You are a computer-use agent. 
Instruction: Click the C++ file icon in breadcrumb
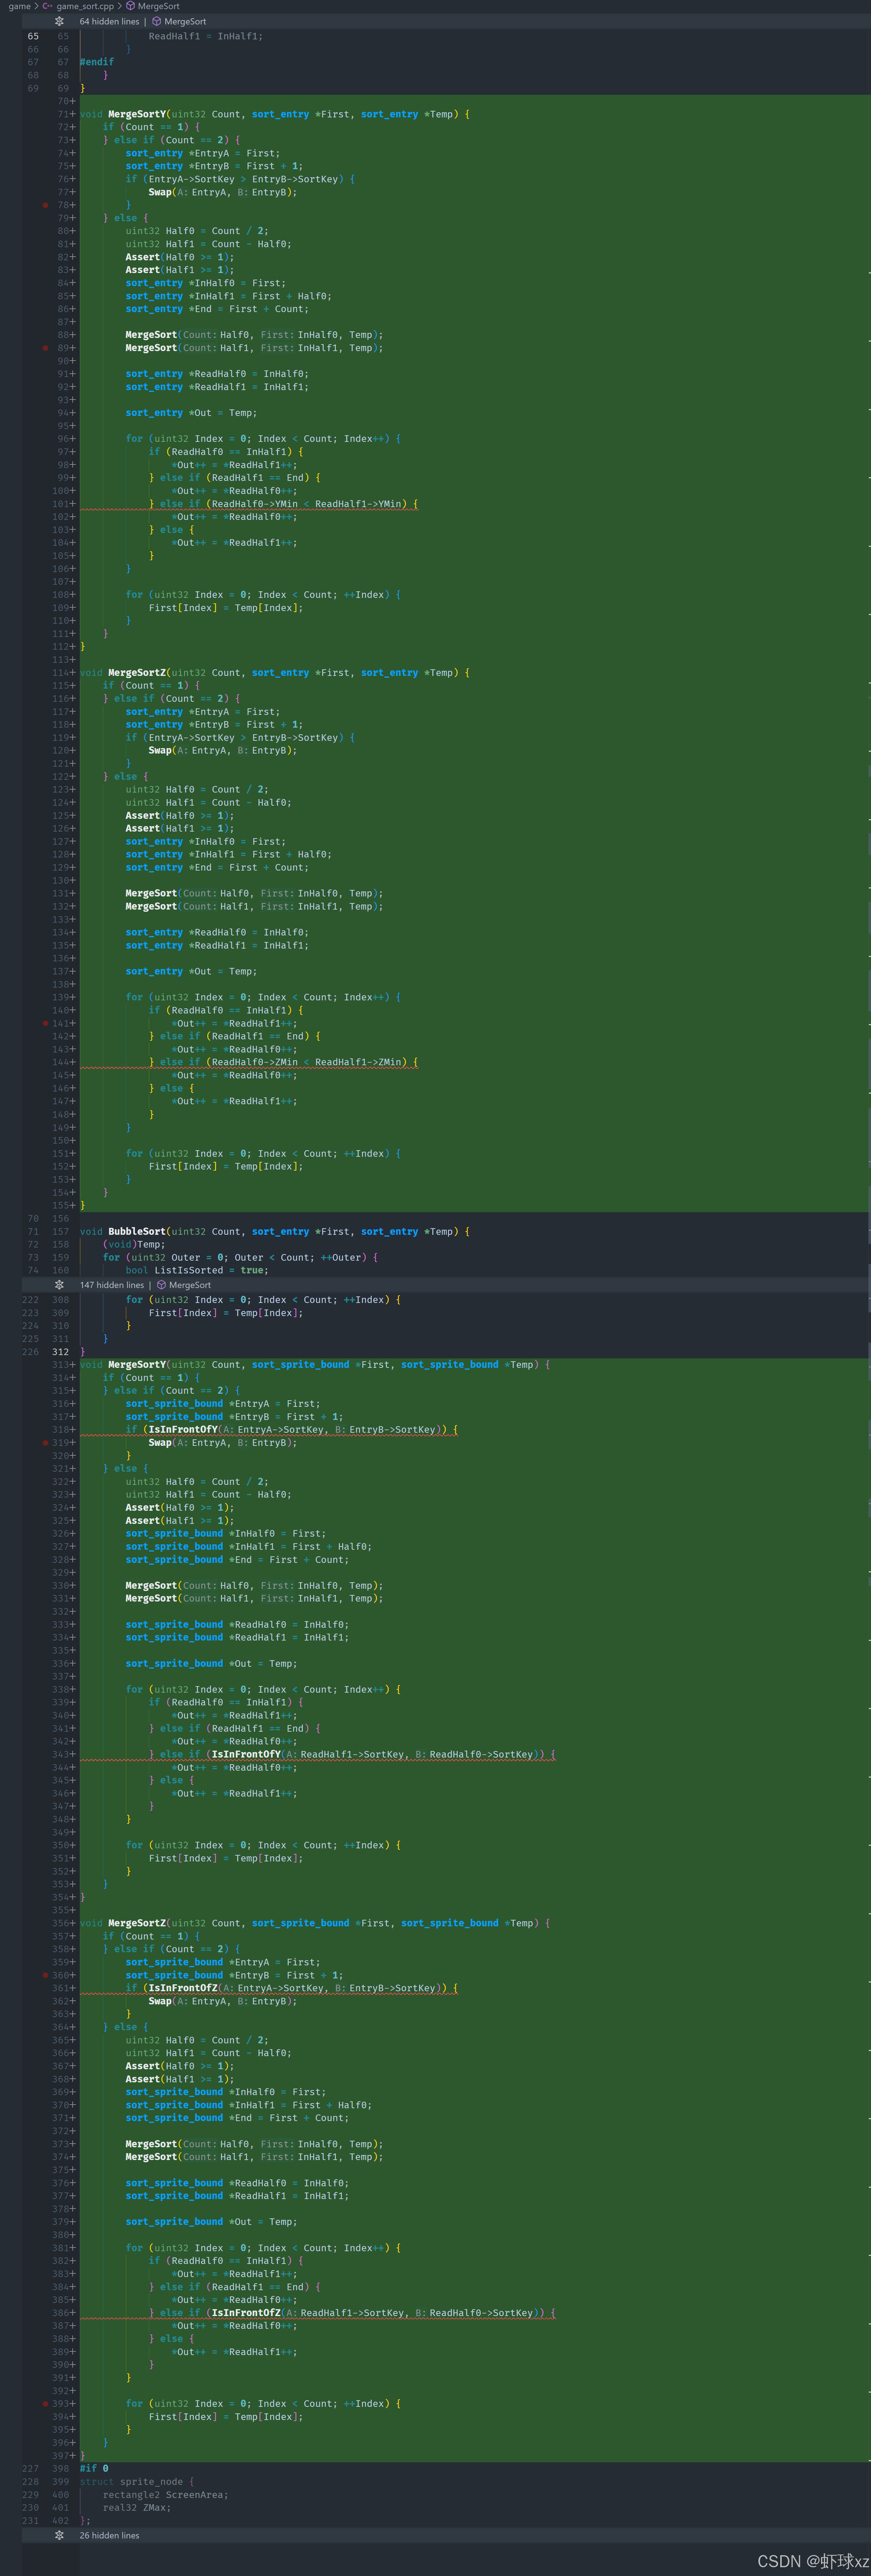(x=47, y=6)
